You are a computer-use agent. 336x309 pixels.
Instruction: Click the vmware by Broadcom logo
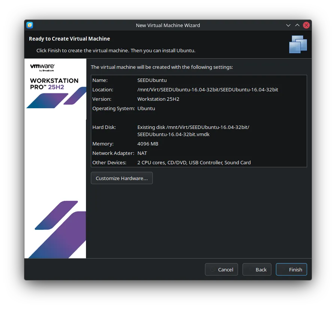point(42,67)
